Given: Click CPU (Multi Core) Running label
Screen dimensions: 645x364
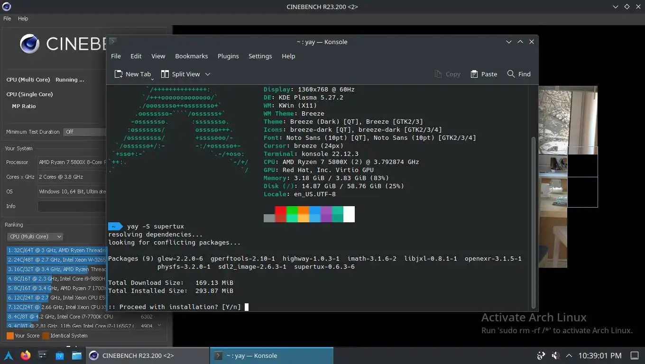Looking at the screenshot, I should click(45, 80).
